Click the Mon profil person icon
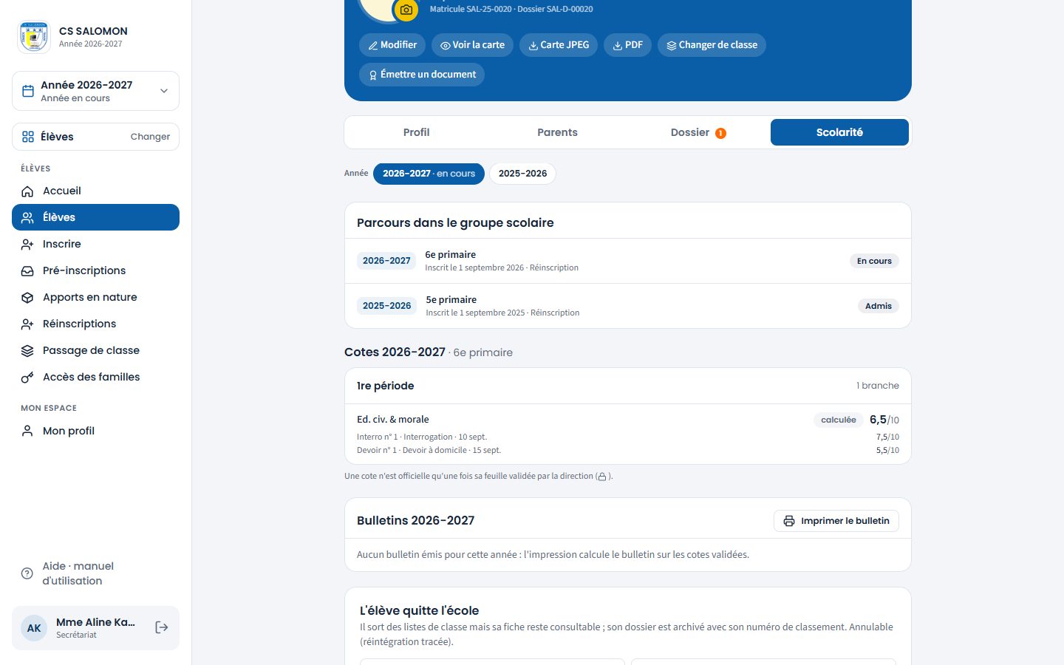This screenshot has width=1064, height=665. click(x=27, y=431)
